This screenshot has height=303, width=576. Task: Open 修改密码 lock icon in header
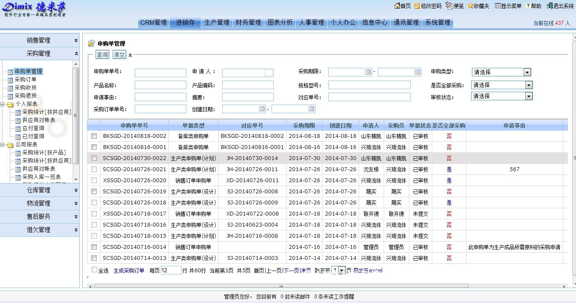coord(417,6)
